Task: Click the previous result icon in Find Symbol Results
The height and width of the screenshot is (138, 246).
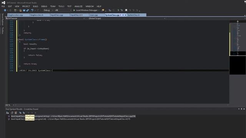Action: pos(20,113)
